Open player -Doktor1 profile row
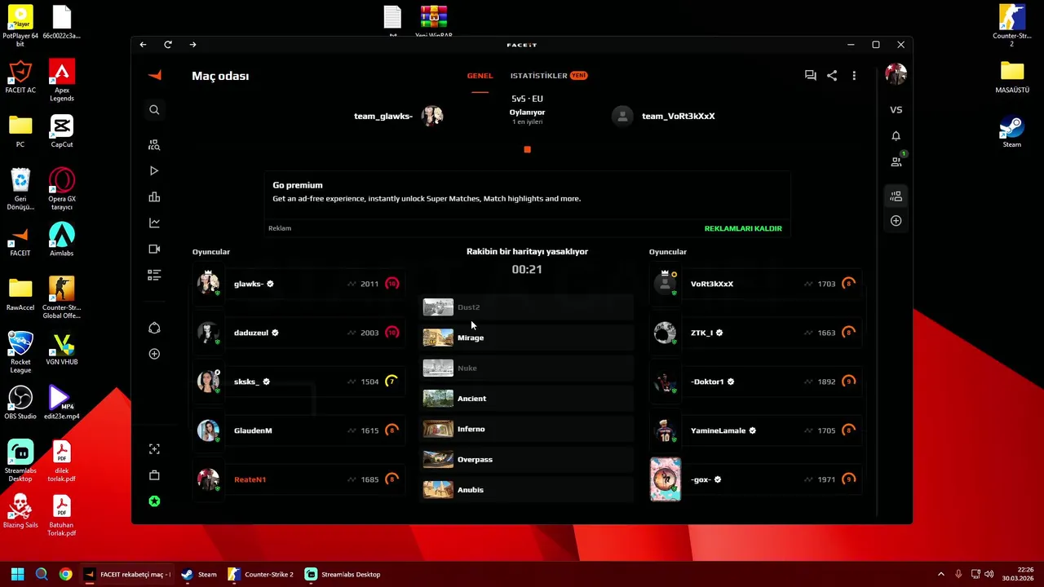Screen dimensions: 1044x587 click(755, 382)
